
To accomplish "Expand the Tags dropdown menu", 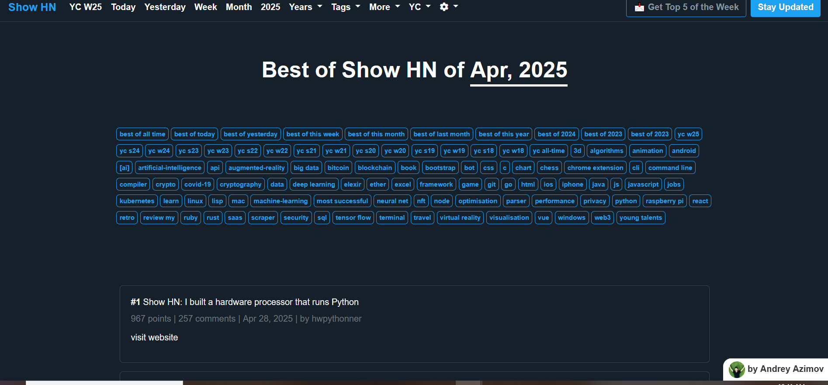I will pos(346,7).
